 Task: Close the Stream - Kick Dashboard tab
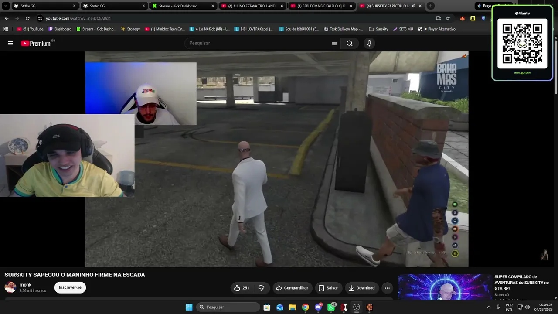(213, 6)
